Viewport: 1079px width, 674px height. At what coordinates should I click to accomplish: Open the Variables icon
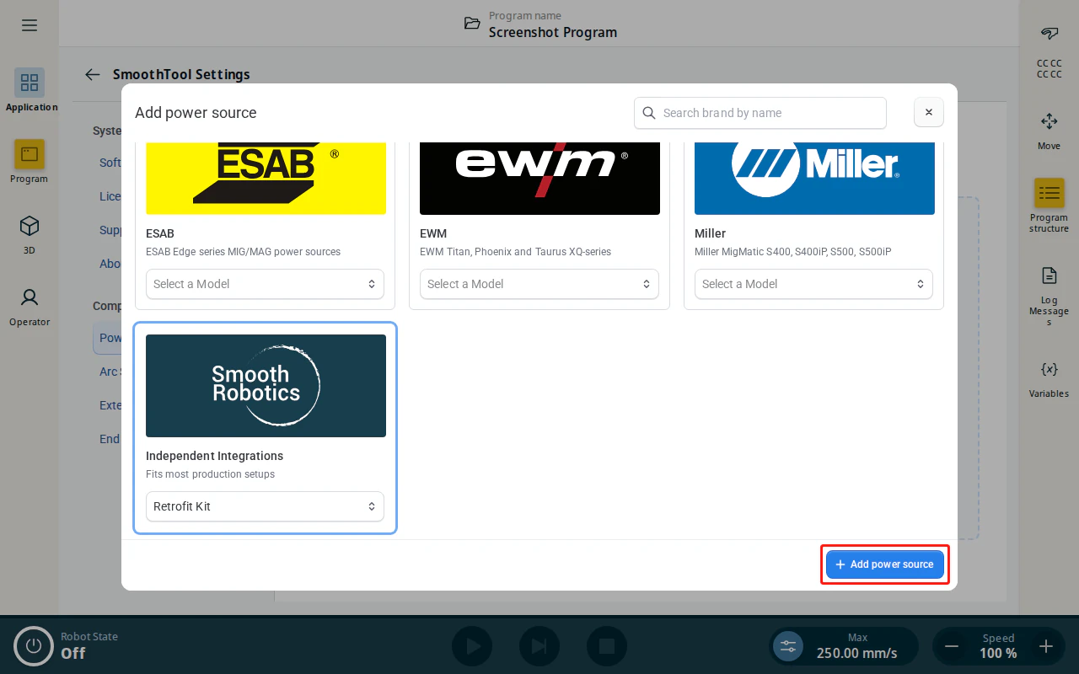tap(1049, 369)
